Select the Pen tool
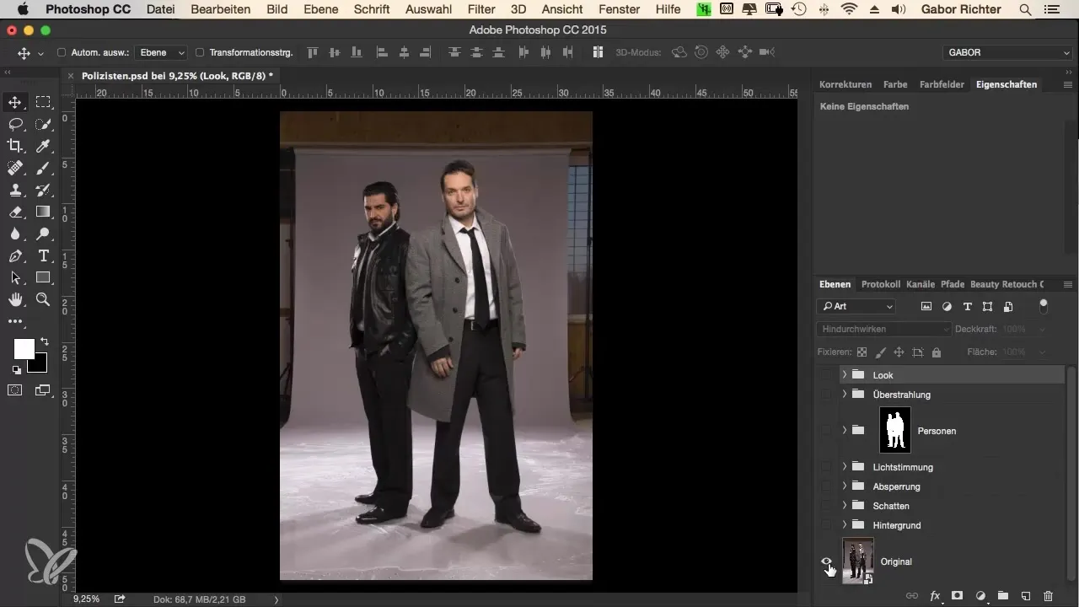This screenshot has width=1079, height=607. pos(15,256)
